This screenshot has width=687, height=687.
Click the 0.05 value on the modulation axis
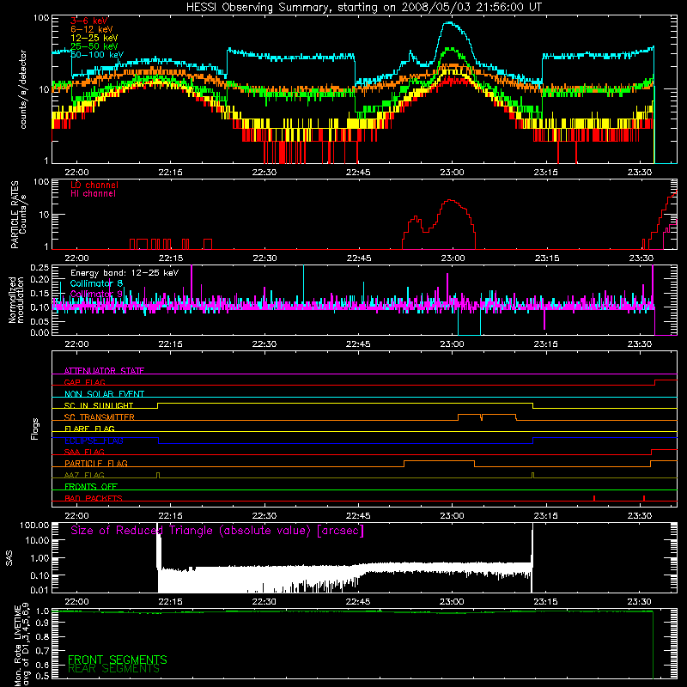point(40,321)
